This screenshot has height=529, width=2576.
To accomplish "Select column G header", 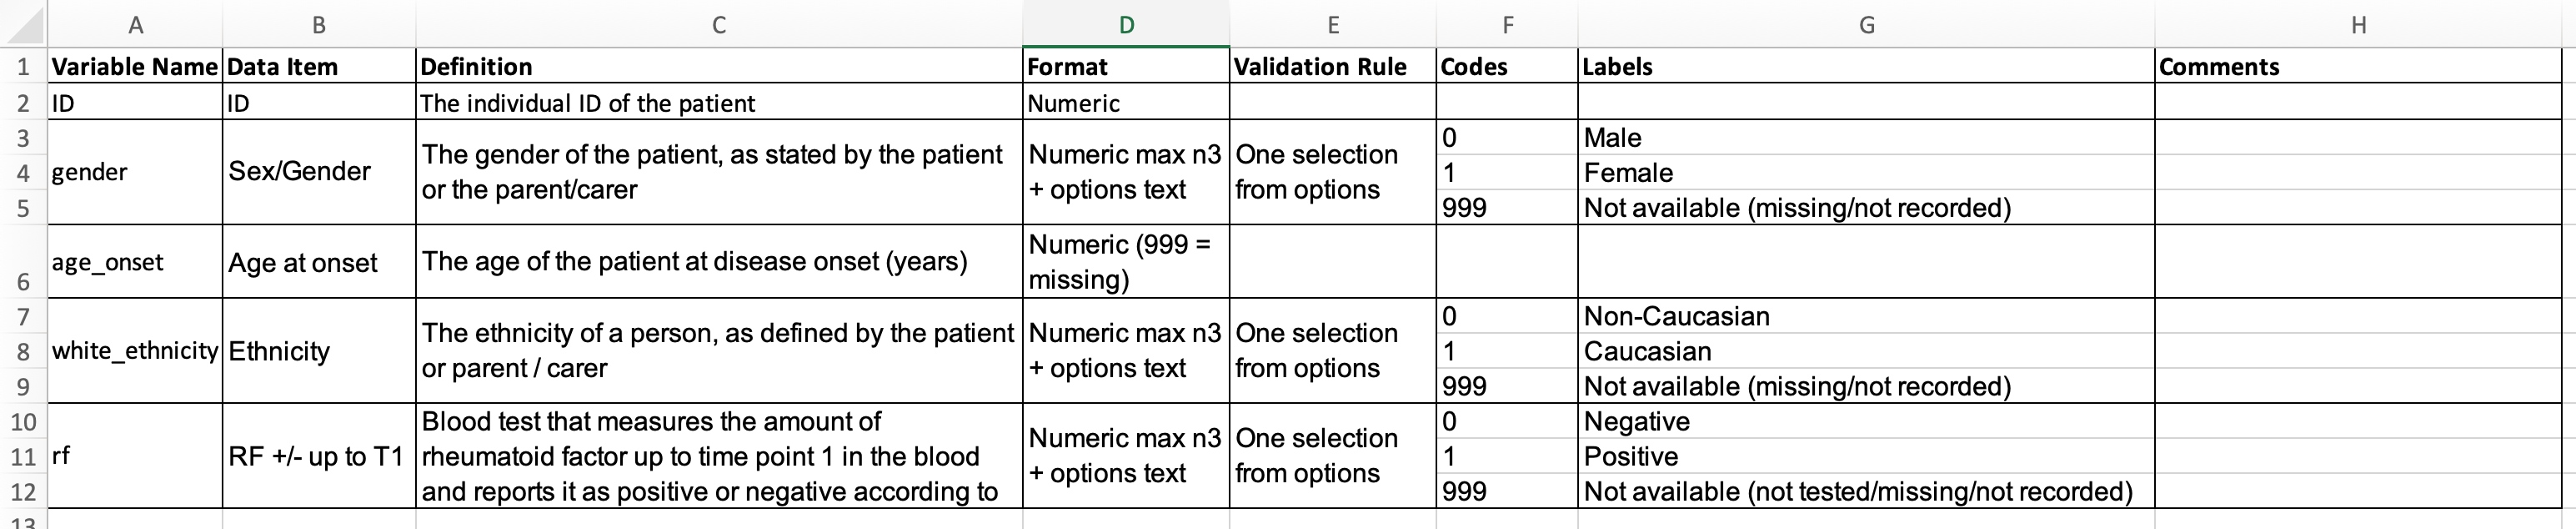I will 1866,24.
